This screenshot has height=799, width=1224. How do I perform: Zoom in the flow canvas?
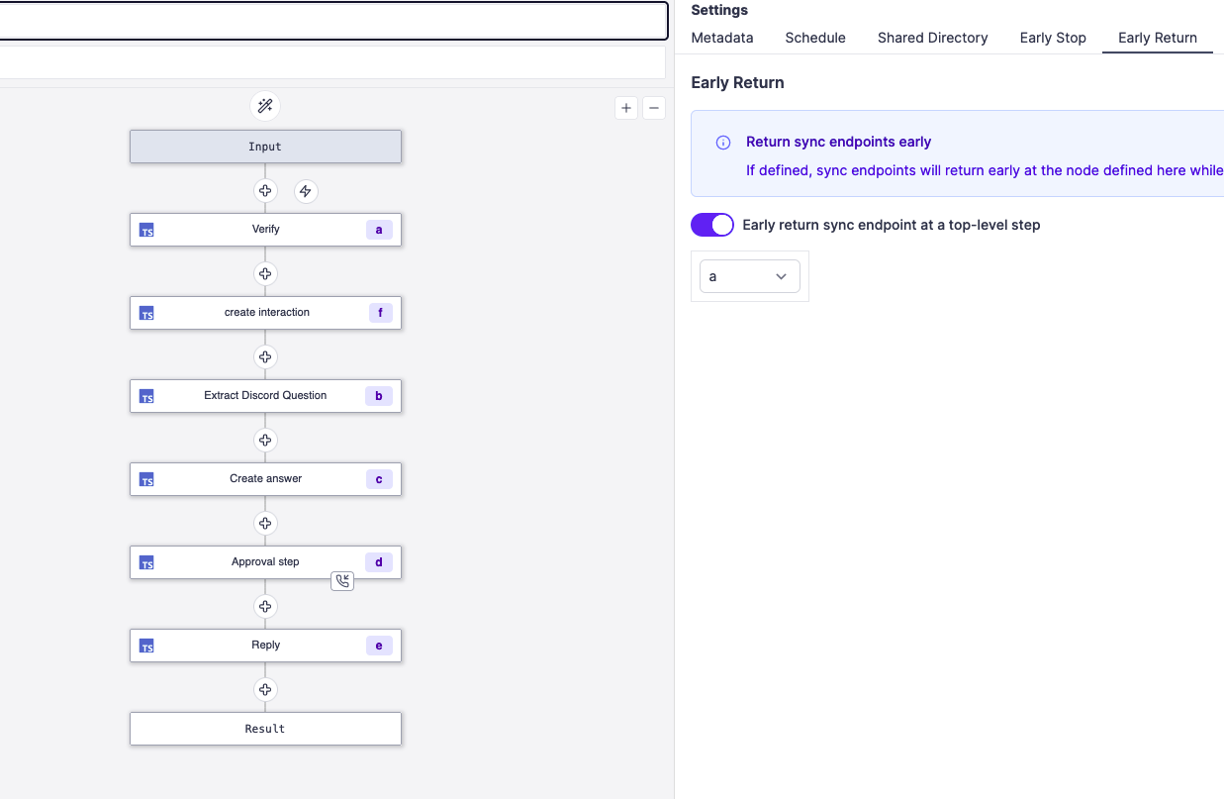626,108
